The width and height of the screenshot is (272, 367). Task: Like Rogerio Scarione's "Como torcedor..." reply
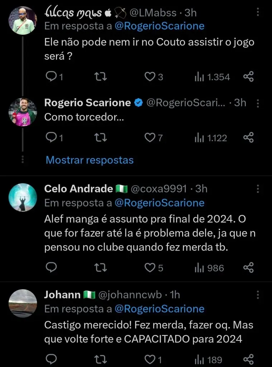pyautogui.click(x=149, y=138)
